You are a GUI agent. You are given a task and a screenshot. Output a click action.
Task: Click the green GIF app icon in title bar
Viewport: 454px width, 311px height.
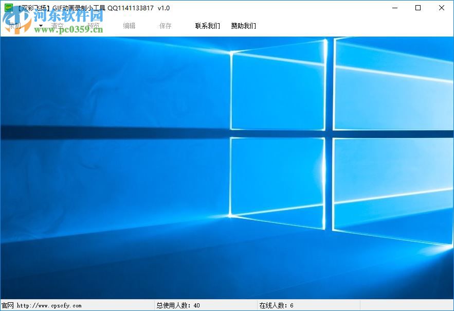point(9,8)
